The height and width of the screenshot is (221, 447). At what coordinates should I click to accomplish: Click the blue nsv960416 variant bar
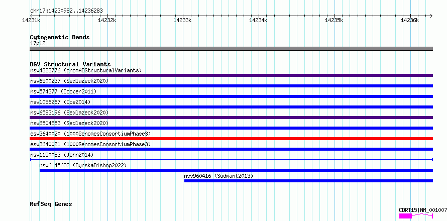pyautogui.click(x=308, y=181)
